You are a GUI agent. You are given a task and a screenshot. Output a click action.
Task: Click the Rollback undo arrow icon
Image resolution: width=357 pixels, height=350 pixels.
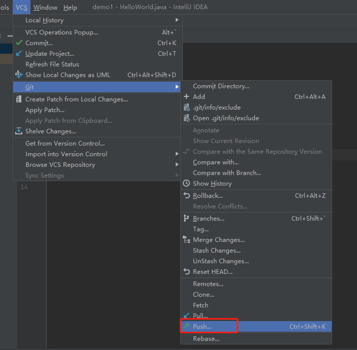[x=186, y=195]
